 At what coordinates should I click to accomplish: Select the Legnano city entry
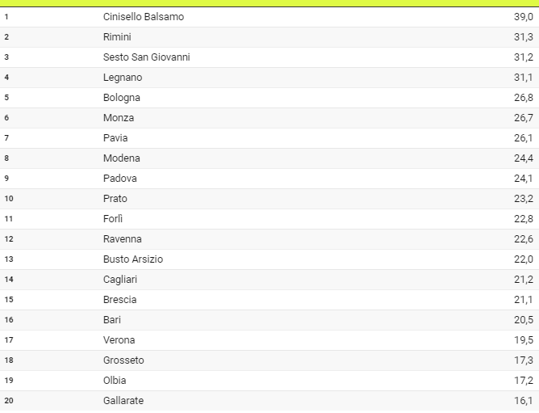pos(123,78)
